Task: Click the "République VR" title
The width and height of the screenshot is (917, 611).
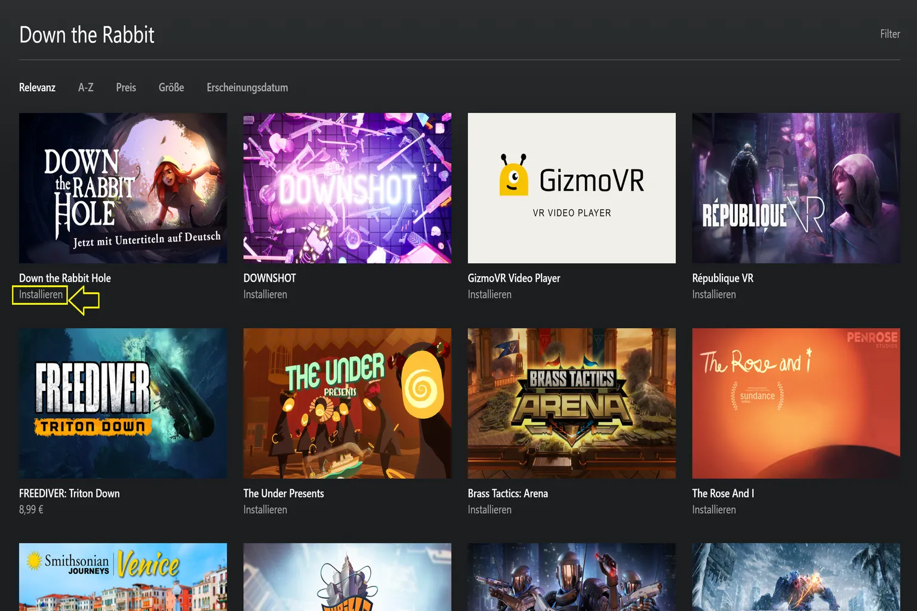Action: [x=723, y=278]
